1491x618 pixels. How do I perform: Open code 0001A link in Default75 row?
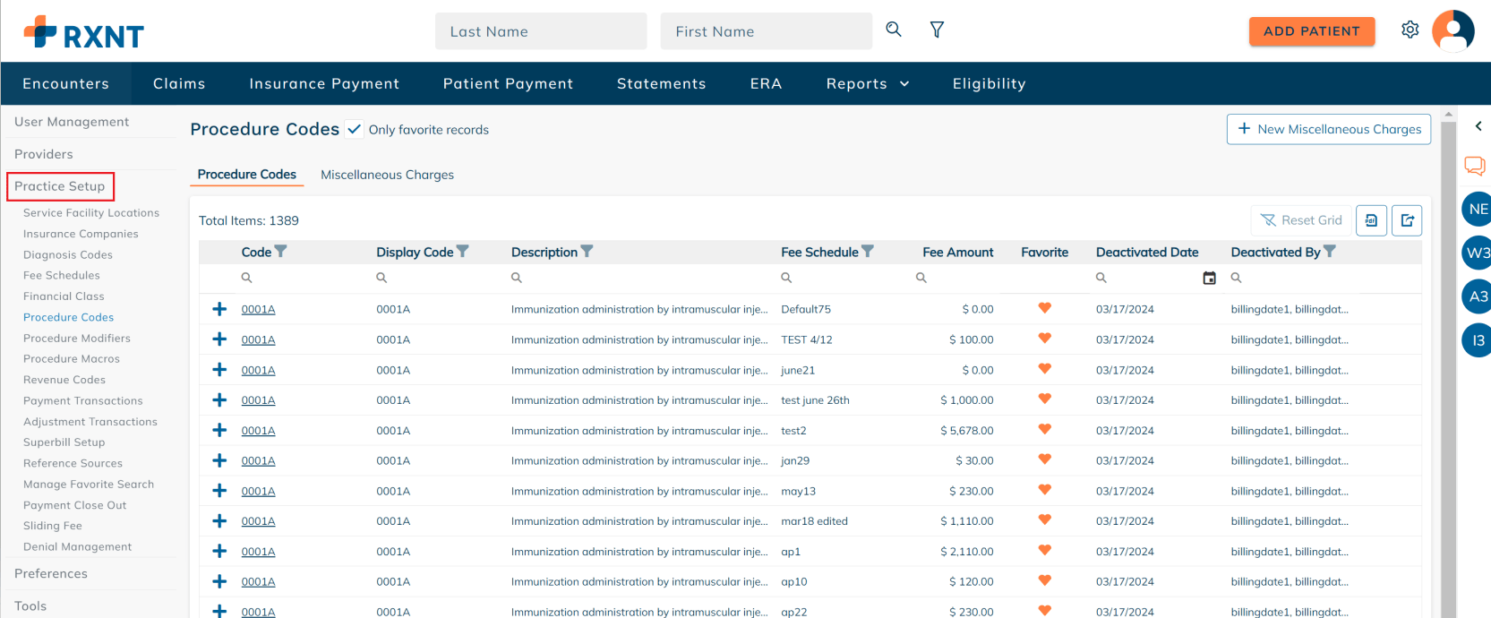tap(258, 309)
